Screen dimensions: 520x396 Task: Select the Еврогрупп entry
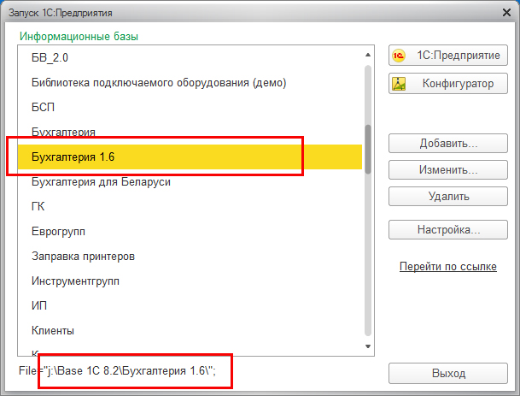coord(58,232)
